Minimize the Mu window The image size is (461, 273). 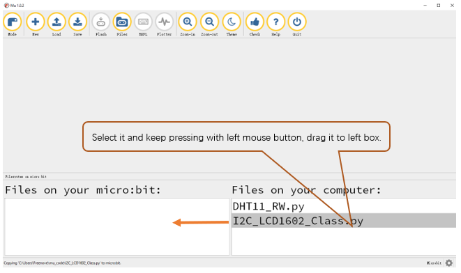[x=425, y=6]
